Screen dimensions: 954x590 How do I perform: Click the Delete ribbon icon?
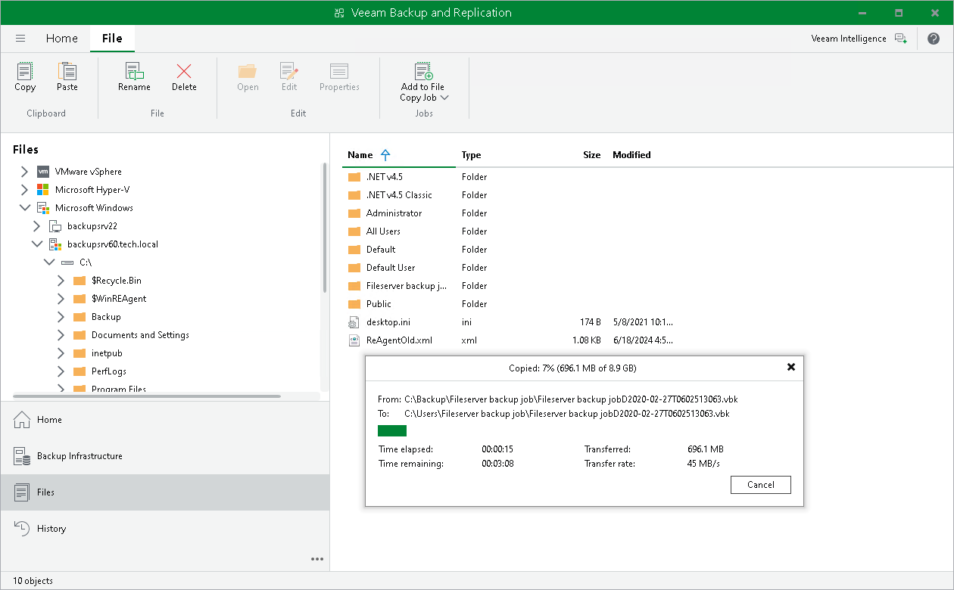click(x=184, y=72)
